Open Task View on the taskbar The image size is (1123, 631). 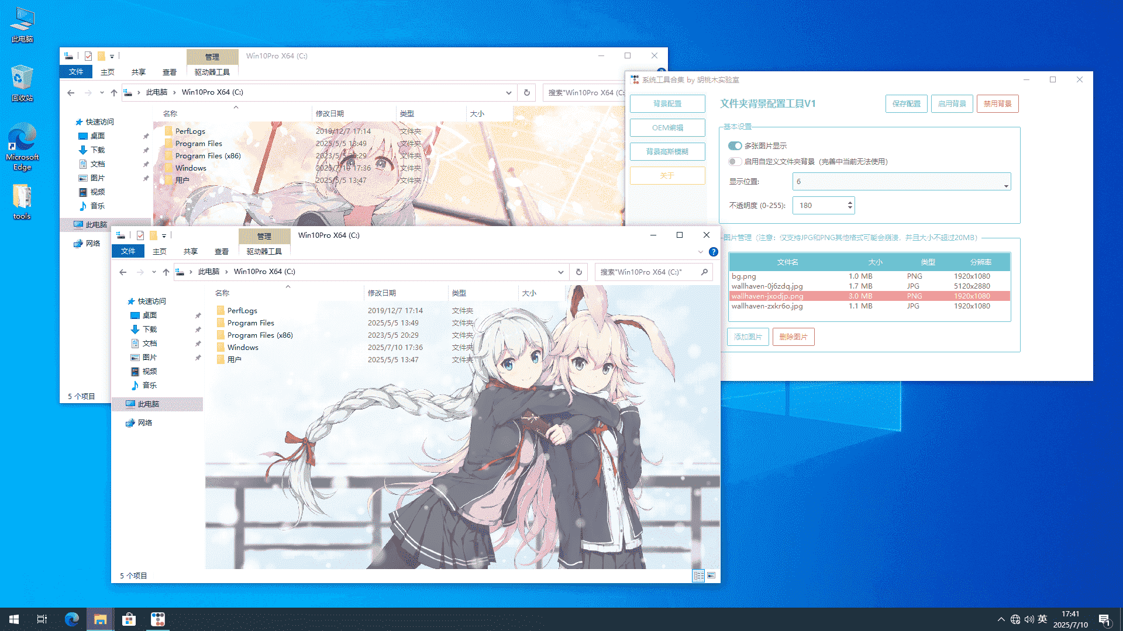pos(42,619)
